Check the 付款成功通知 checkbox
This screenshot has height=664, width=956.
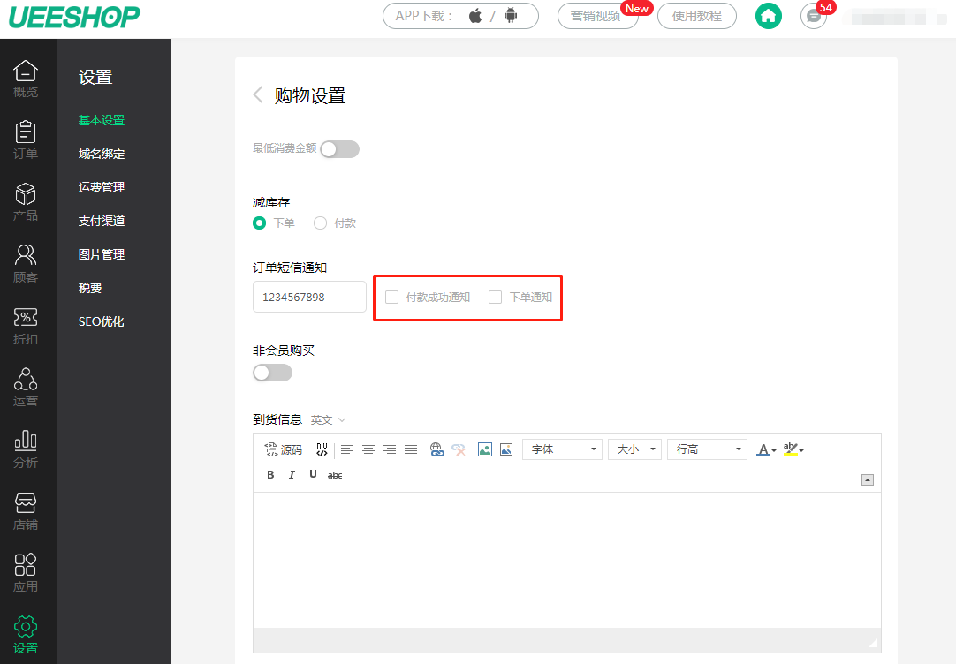pyautogui.click(x=392, y=298)
